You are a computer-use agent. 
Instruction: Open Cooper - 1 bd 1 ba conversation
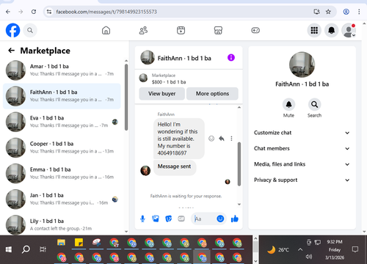tap(62, 147)
